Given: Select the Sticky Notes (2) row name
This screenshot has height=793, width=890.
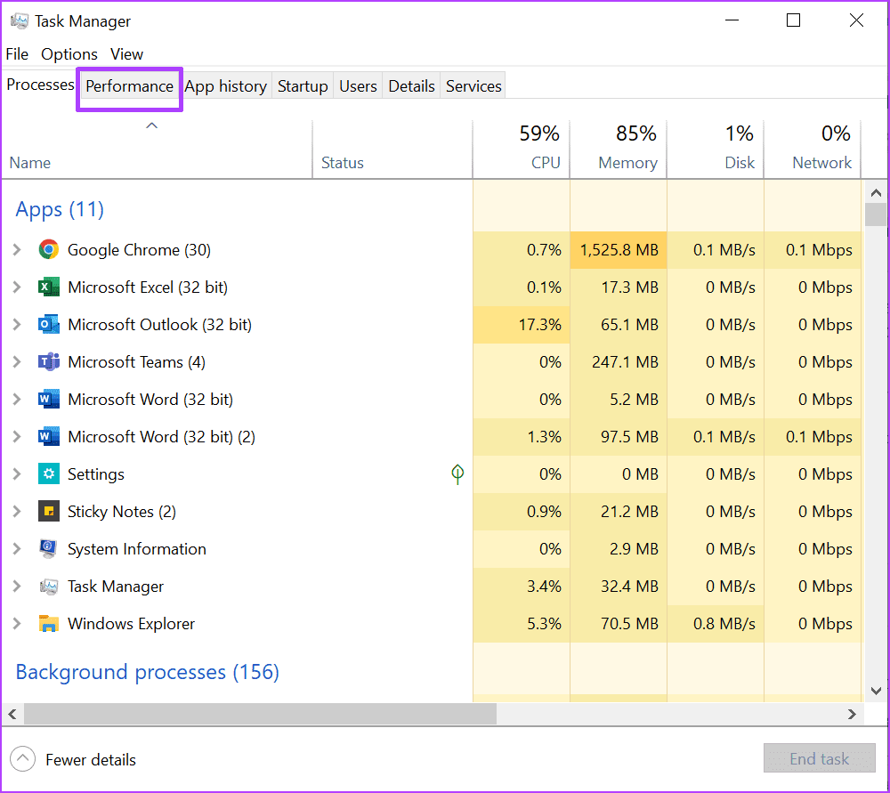Looking at the screenshot, I should point(121,512).
